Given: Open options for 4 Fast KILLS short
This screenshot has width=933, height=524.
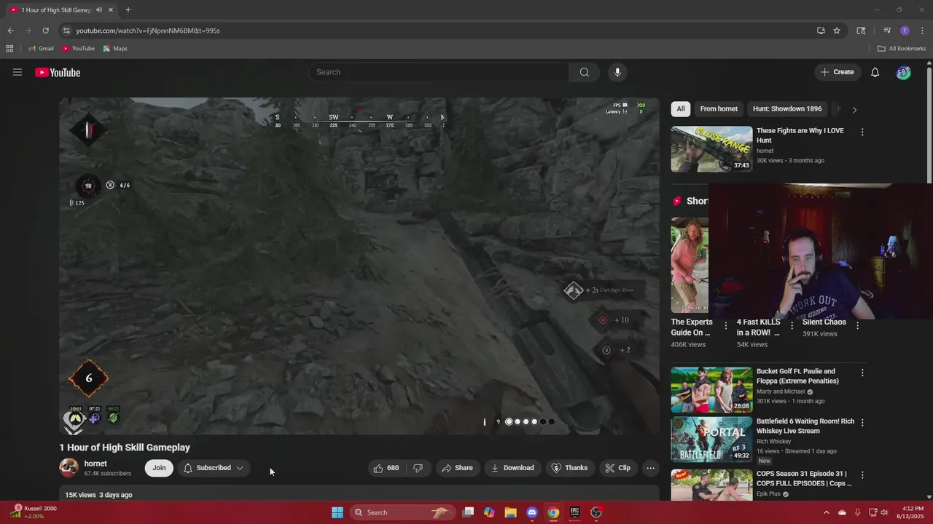Looking at the screenshot, I should 792,325.
